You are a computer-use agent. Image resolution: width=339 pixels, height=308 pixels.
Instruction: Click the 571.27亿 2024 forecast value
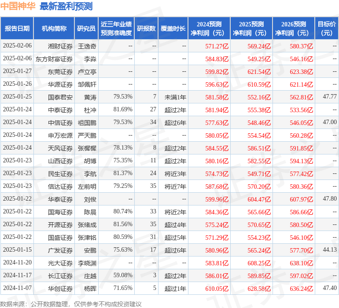217,46
